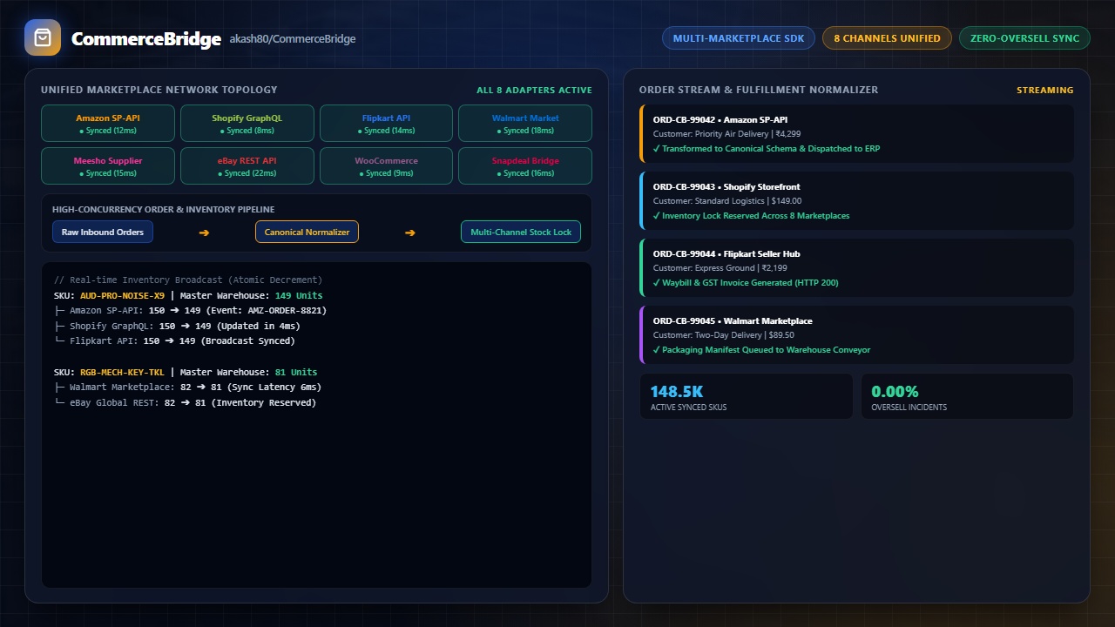Click 'Packaging Manifest Queued to Warehouse Conveyor' text

coord(761,350)
